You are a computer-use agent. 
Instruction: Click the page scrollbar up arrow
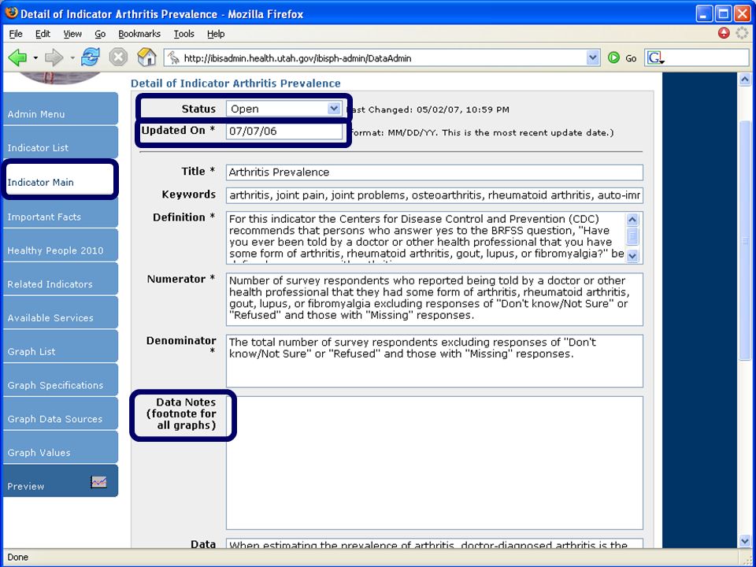[745, 79]
